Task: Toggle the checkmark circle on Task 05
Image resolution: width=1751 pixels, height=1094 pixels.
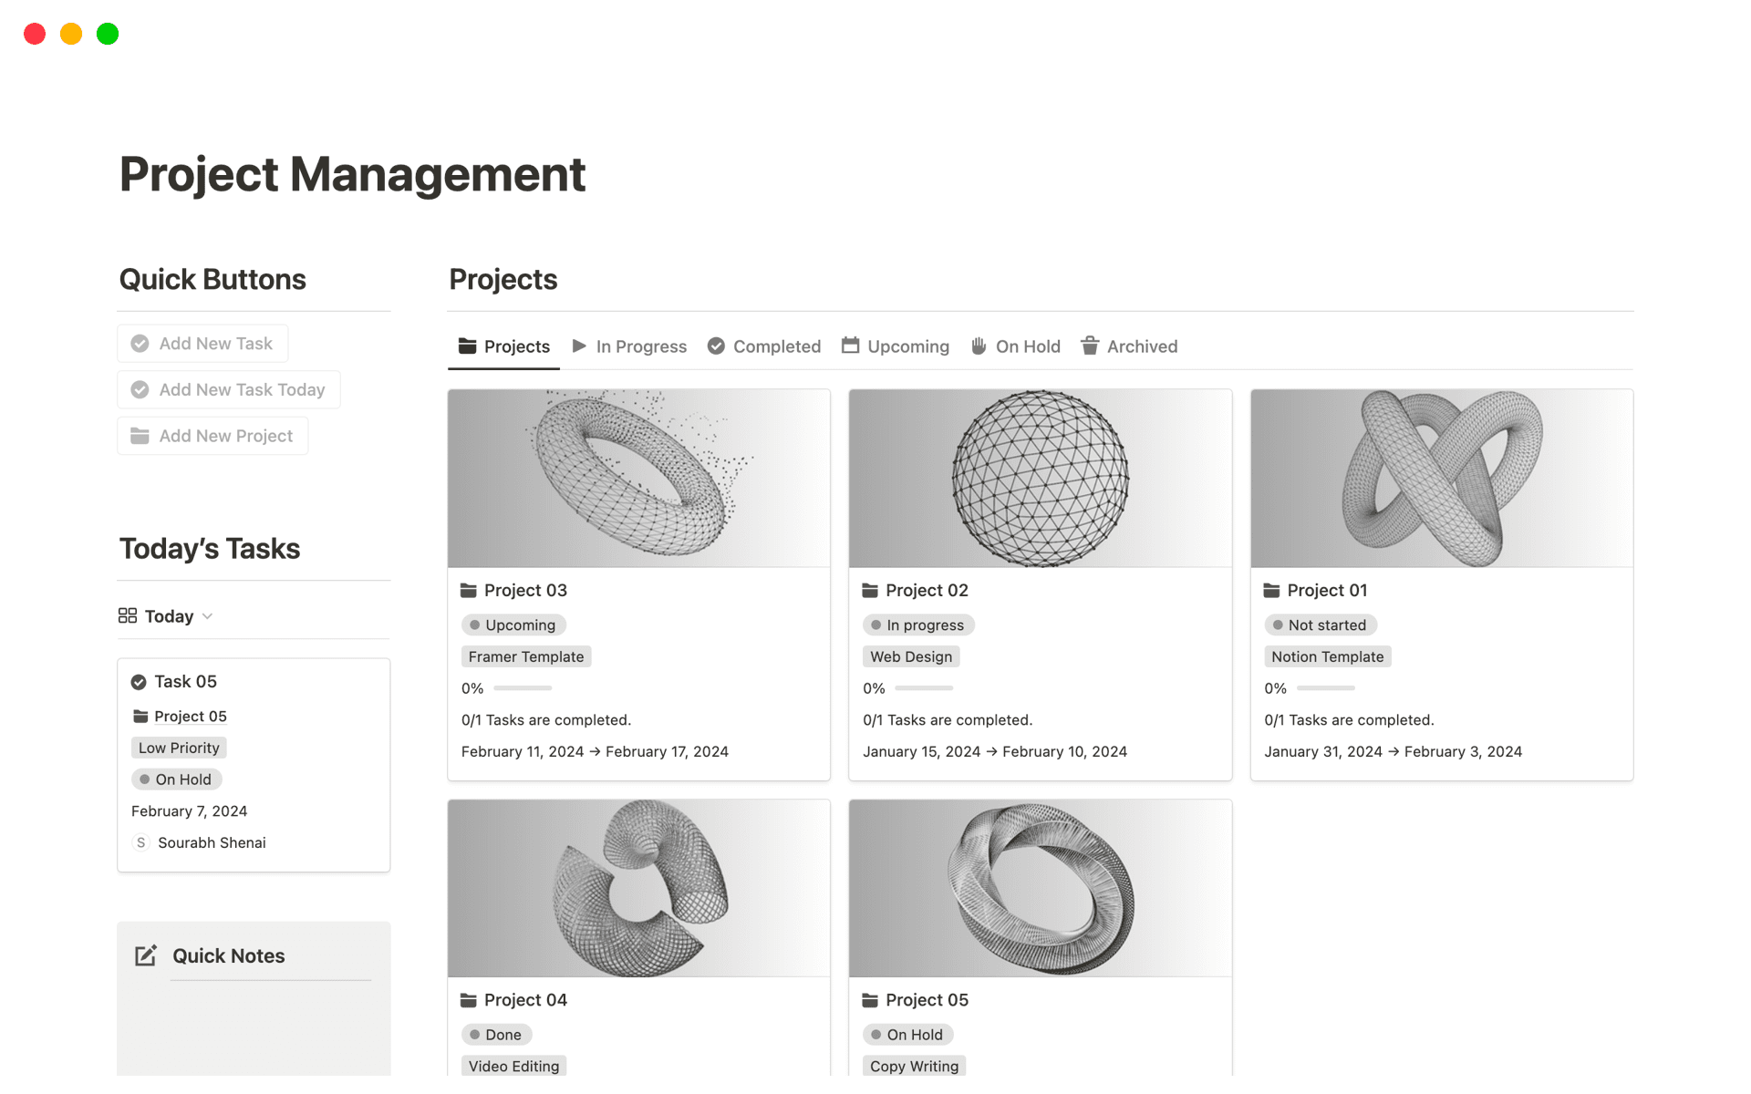Action: 138,681
